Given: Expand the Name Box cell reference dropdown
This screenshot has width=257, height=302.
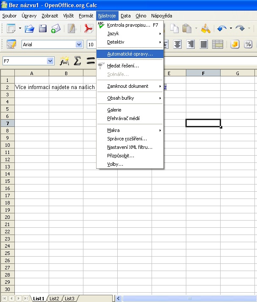Looking at the screenshot, I should (50, 61).
